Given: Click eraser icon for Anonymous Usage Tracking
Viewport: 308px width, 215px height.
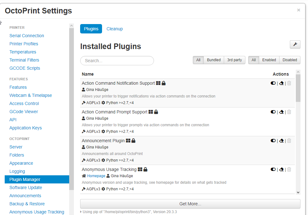Looking at the screenshot, I should 281,169.
